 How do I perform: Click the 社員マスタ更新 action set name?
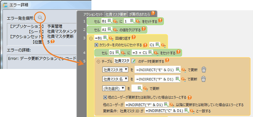[116, 14]
